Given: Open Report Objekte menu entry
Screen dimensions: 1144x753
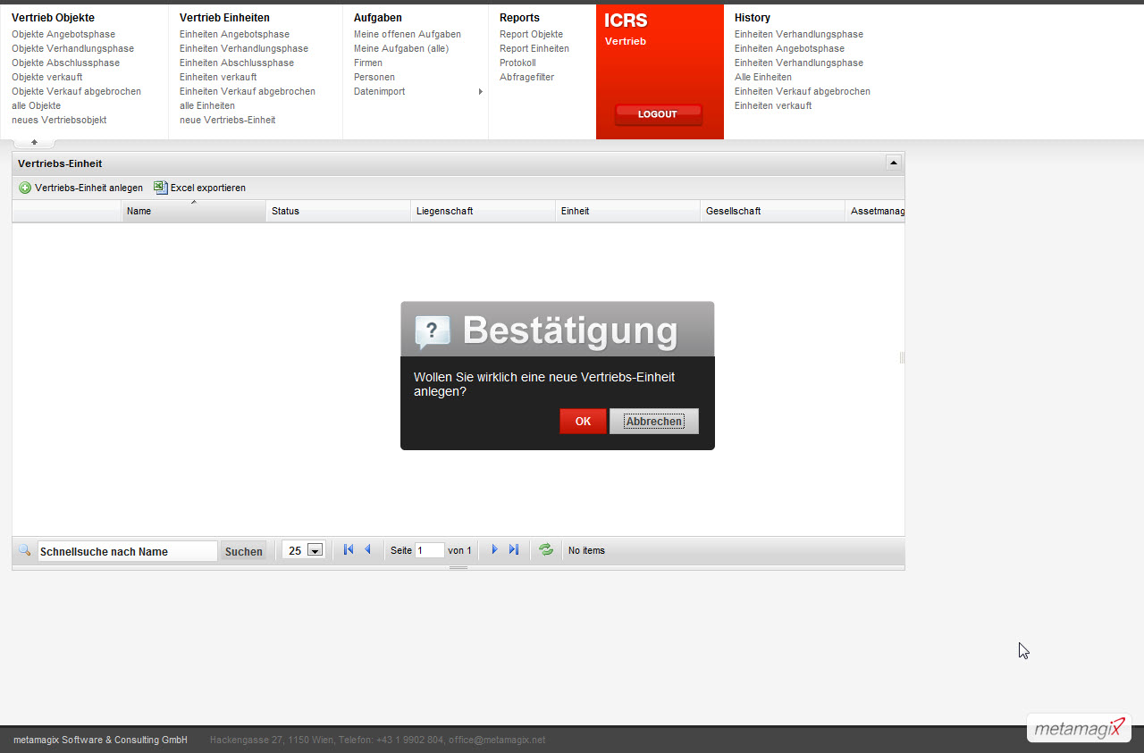Looking at the screenshot, I should (531, 35).
